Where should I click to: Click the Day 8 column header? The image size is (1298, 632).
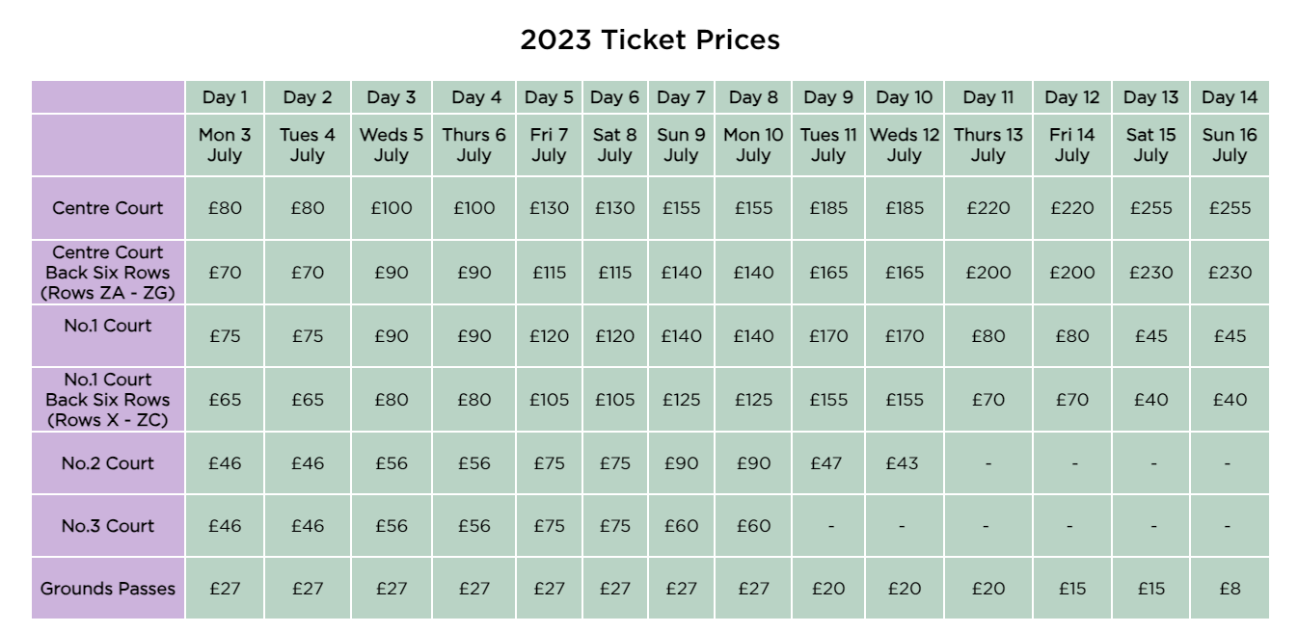pyautogui.click(x=753, y=97)
